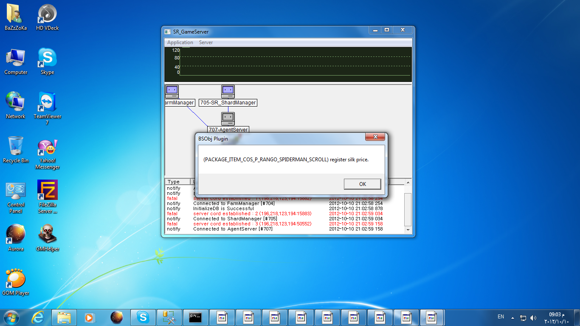The height and width of the screenshot is (326, 580).
Task: Close the BSObj Plugin dialog
Action: 375,137
